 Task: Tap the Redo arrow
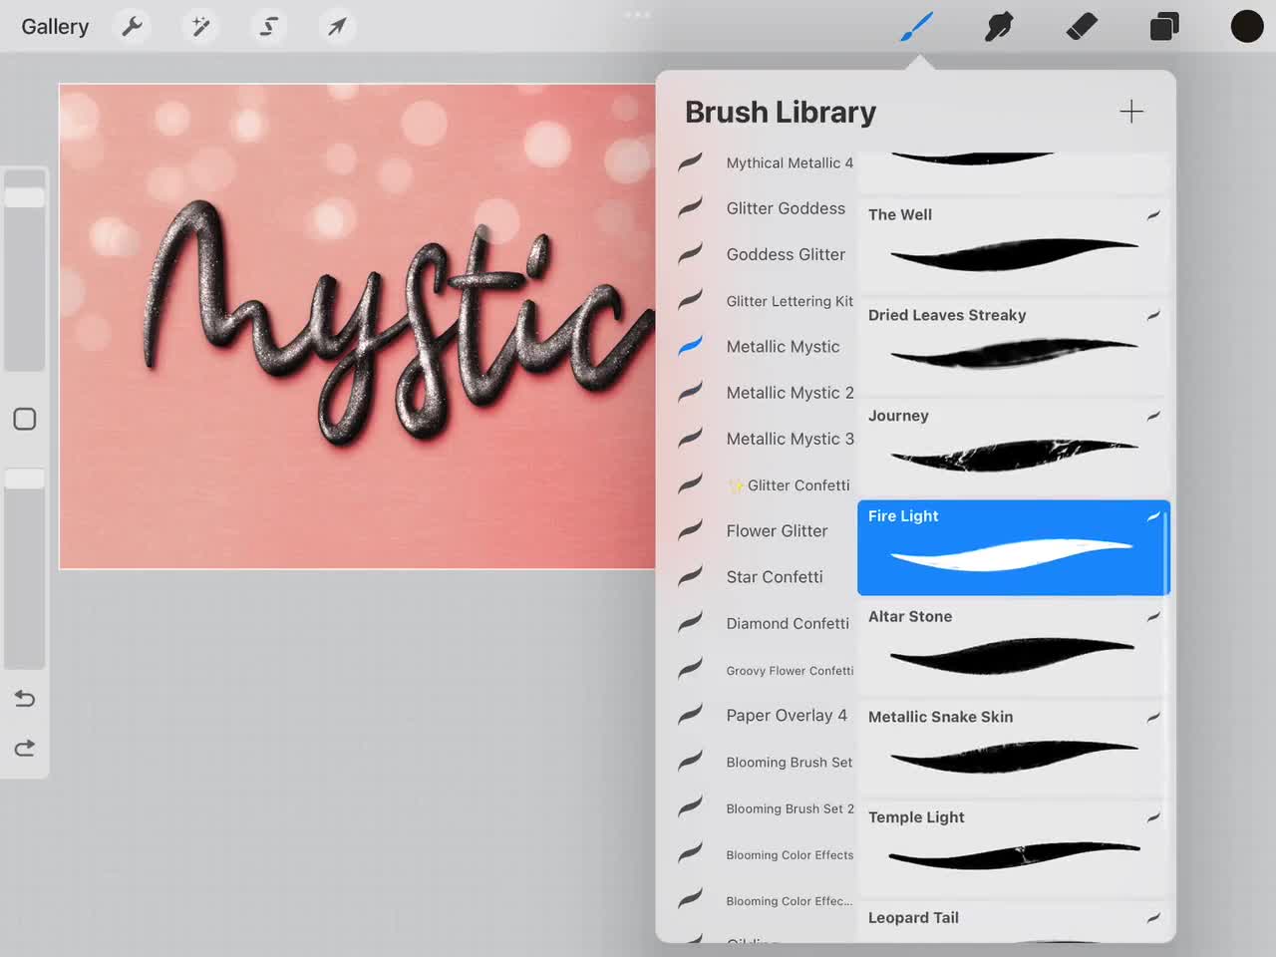25,748
